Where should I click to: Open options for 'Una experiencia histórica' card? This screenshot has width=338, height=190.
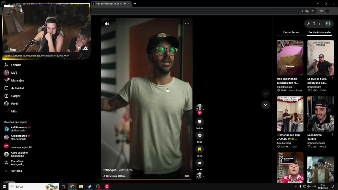point(302,79)
